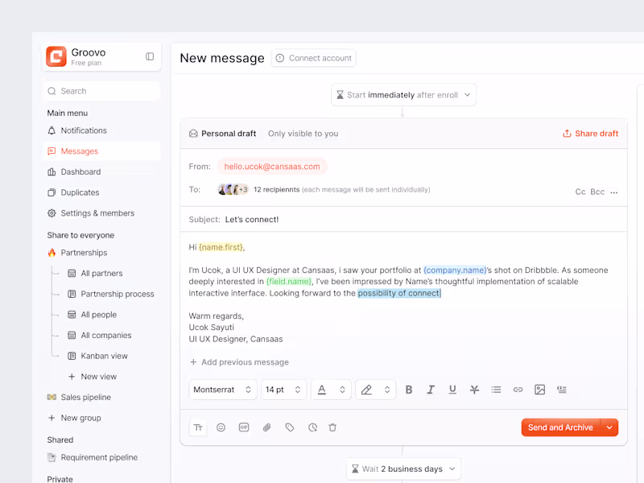
Task: Select the Bold formatting icon
Action: [409, 390]
